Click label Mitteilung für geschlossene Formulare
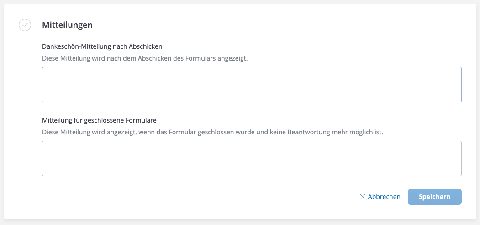This screenshot has height=225, width=480. coord(99,120)
